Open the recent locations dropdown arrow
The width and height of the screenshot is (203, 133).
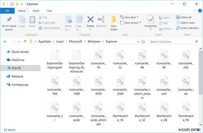19,42
